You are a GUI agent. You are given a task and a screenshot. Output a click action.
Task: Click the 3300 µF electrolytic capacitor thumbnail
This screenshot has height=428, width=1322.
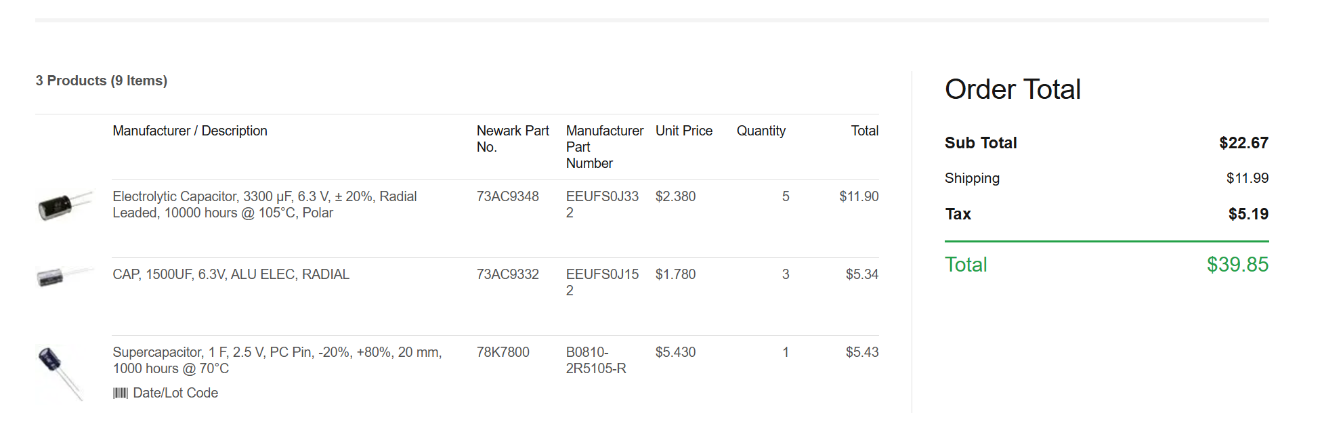[65, 205]
